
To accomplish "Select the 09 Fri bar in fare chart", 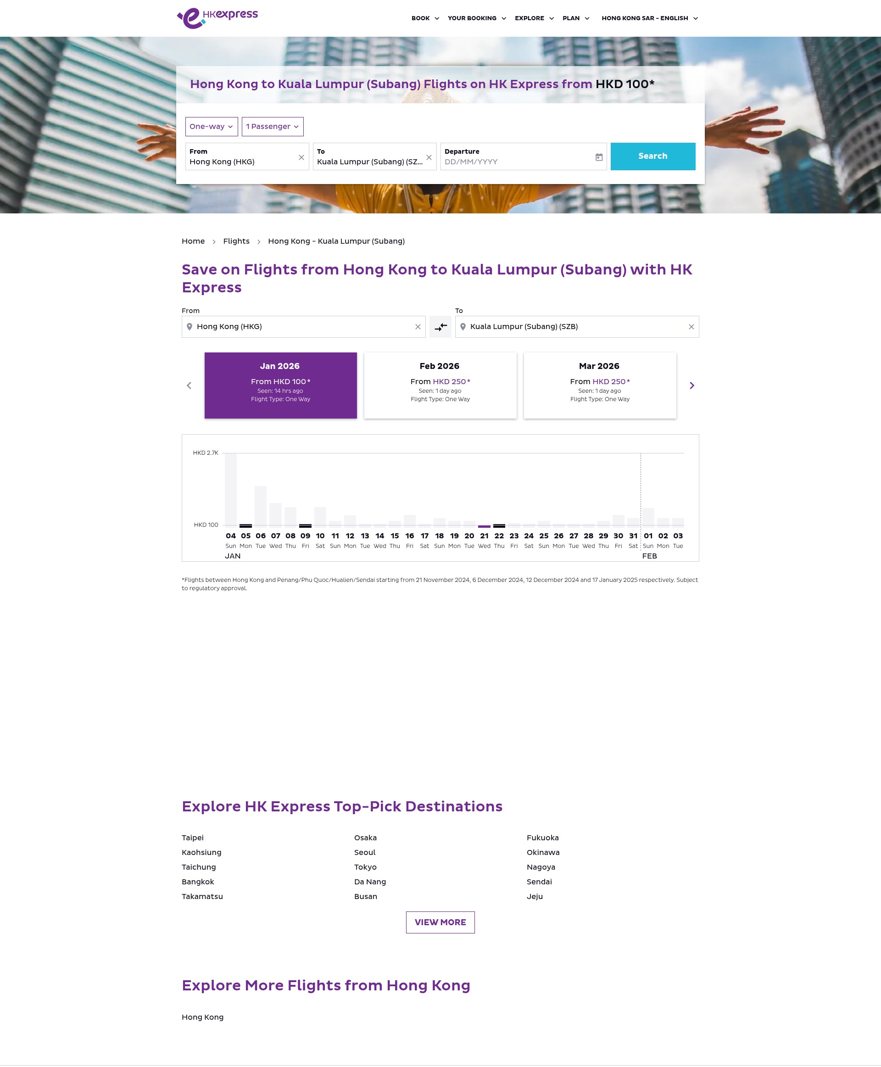I will coord(306,526).
